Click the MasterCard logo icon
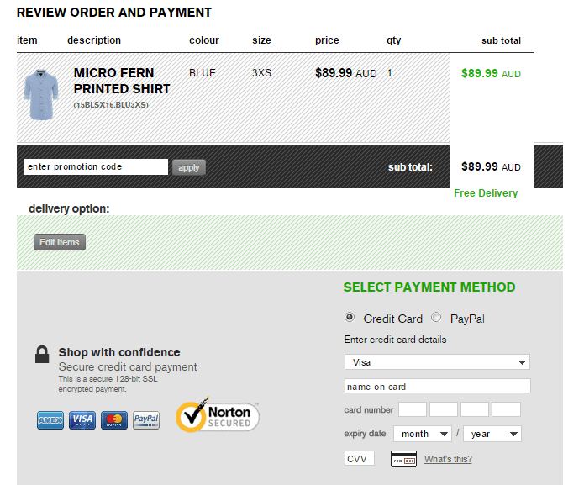The height and width of the screenshot is (485, 584). [114, 419]
